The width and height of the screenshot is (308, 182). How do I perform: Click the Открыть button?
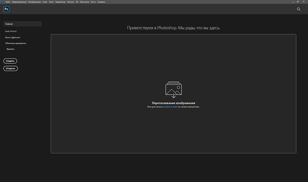pyautogui.click(x=10, y=68)
